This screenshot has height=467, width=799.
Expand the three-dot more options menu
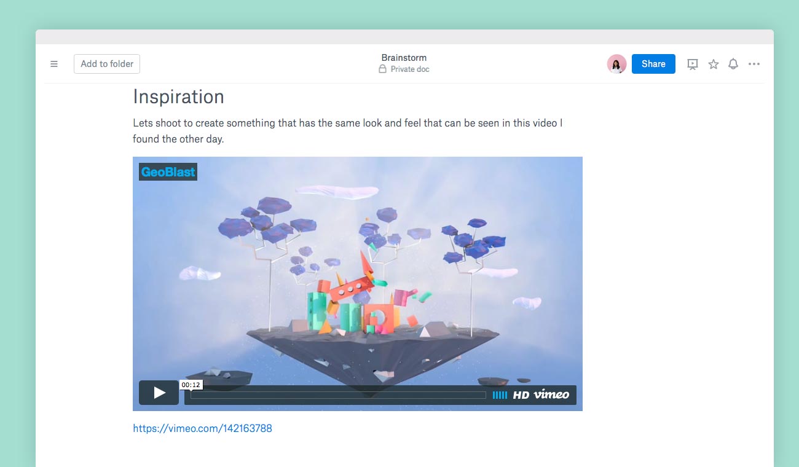pos(754,64)
